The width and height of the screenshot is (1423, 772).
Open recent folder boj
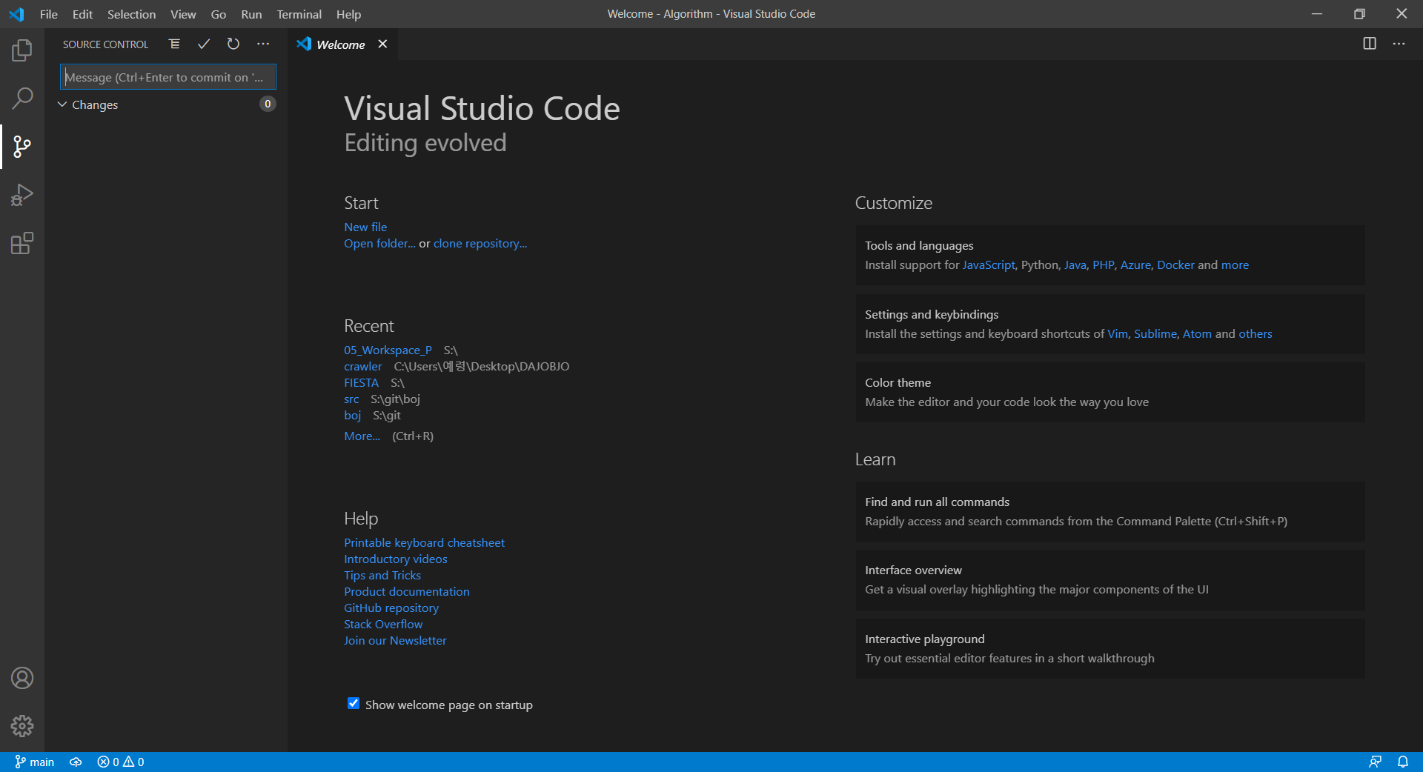coord(352,415)
